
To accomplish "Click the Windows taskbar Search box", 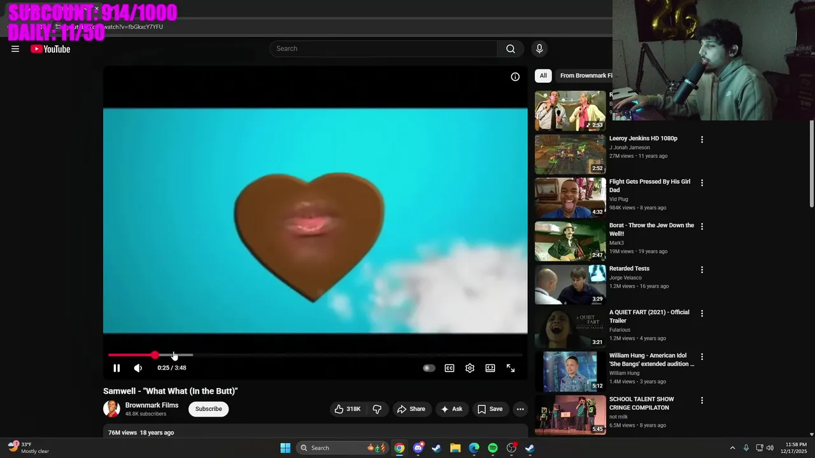I will pos(342,448).
